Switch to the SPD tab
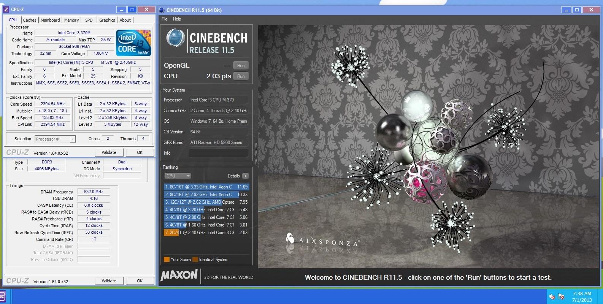This screenshot has height=304, width=603. click(89, 20)
